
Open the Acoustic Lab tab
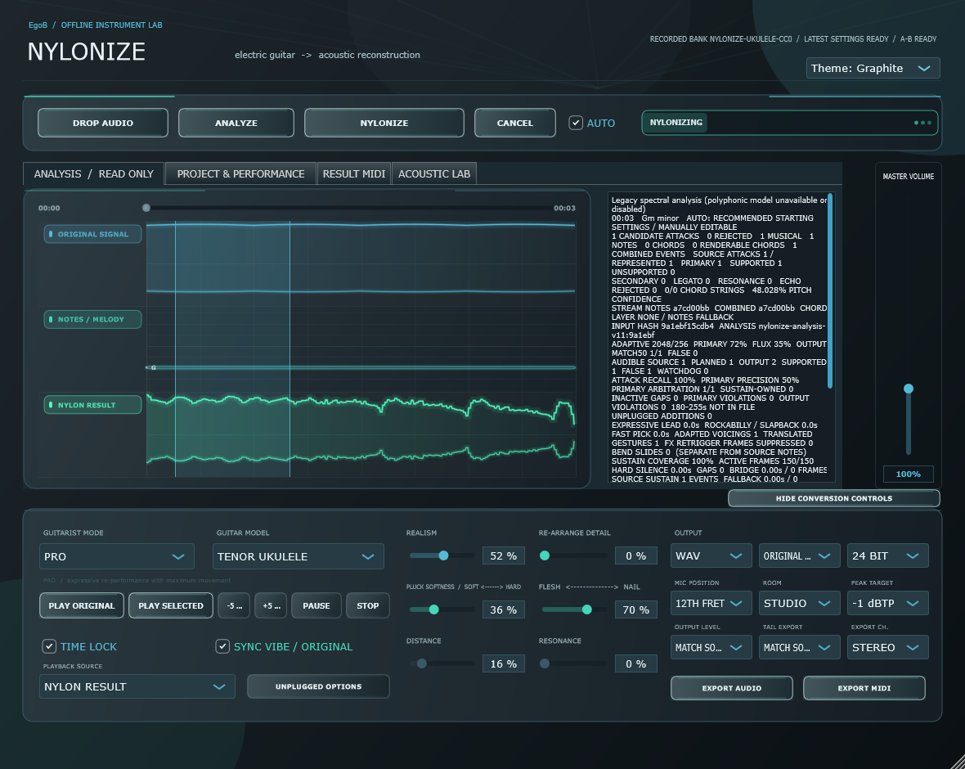pos(434,173)
